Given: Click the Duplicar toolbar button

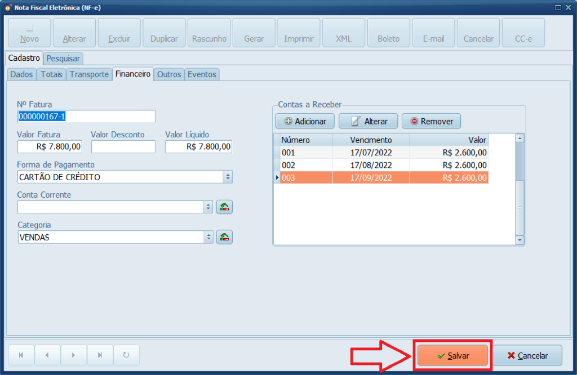Looking at the screenshot, I should (x=164, y=33).
